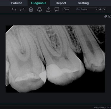Remove status with the X icon

[x=104, y=10]
